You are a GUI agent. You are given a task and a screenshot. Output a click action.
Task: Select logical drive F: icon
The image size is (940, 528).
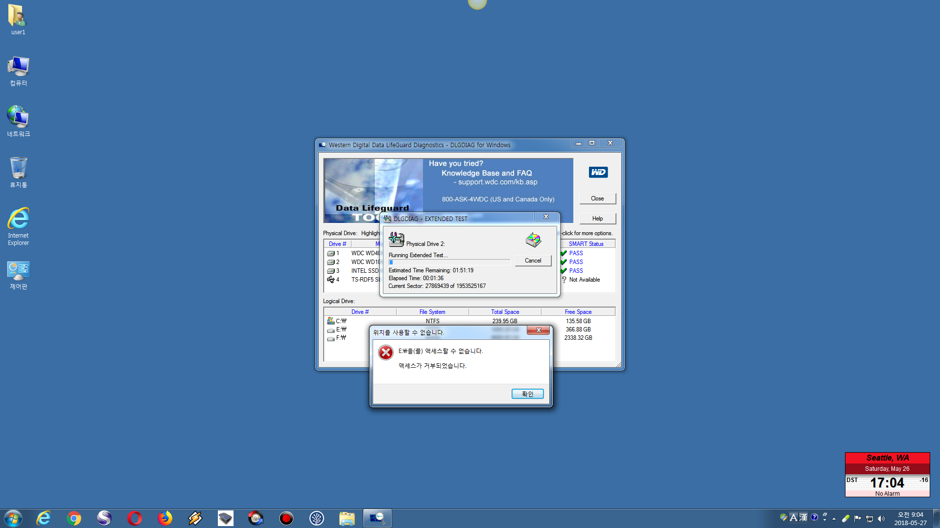(330, 338)
